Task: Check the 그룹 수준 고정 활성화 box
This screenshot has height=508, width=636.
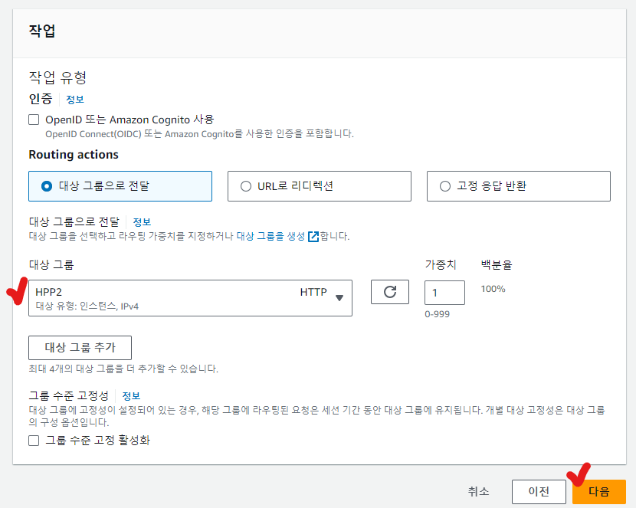Action: [x=34, y=441]
